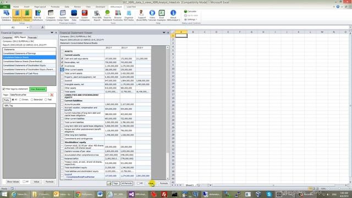Screen dimensions: 352x198
Task: Uncheck Other current assets checkbox
Action: click(x=62, y=70)
